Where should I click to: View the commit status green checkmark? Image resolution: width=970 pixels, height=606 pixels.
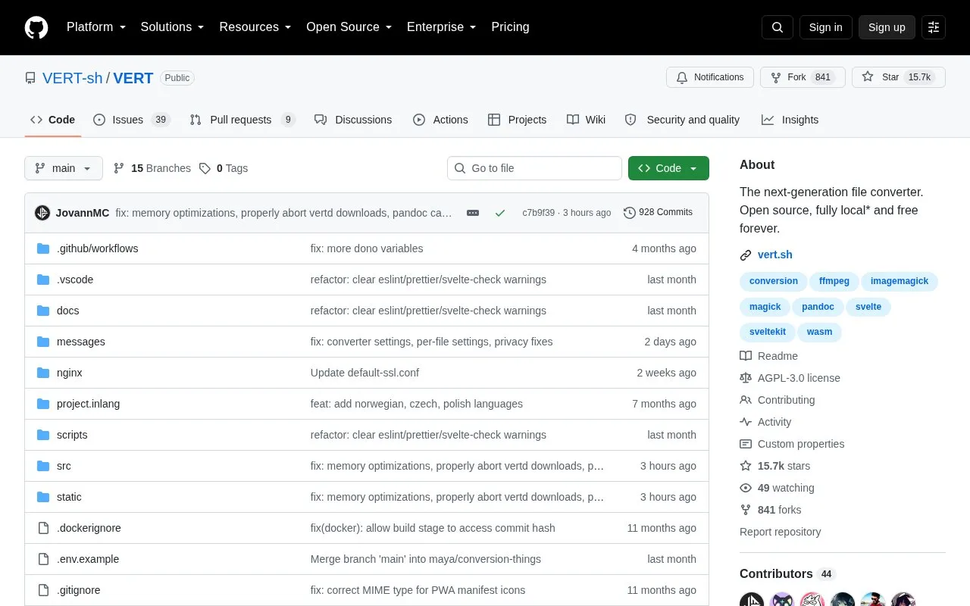500,213
